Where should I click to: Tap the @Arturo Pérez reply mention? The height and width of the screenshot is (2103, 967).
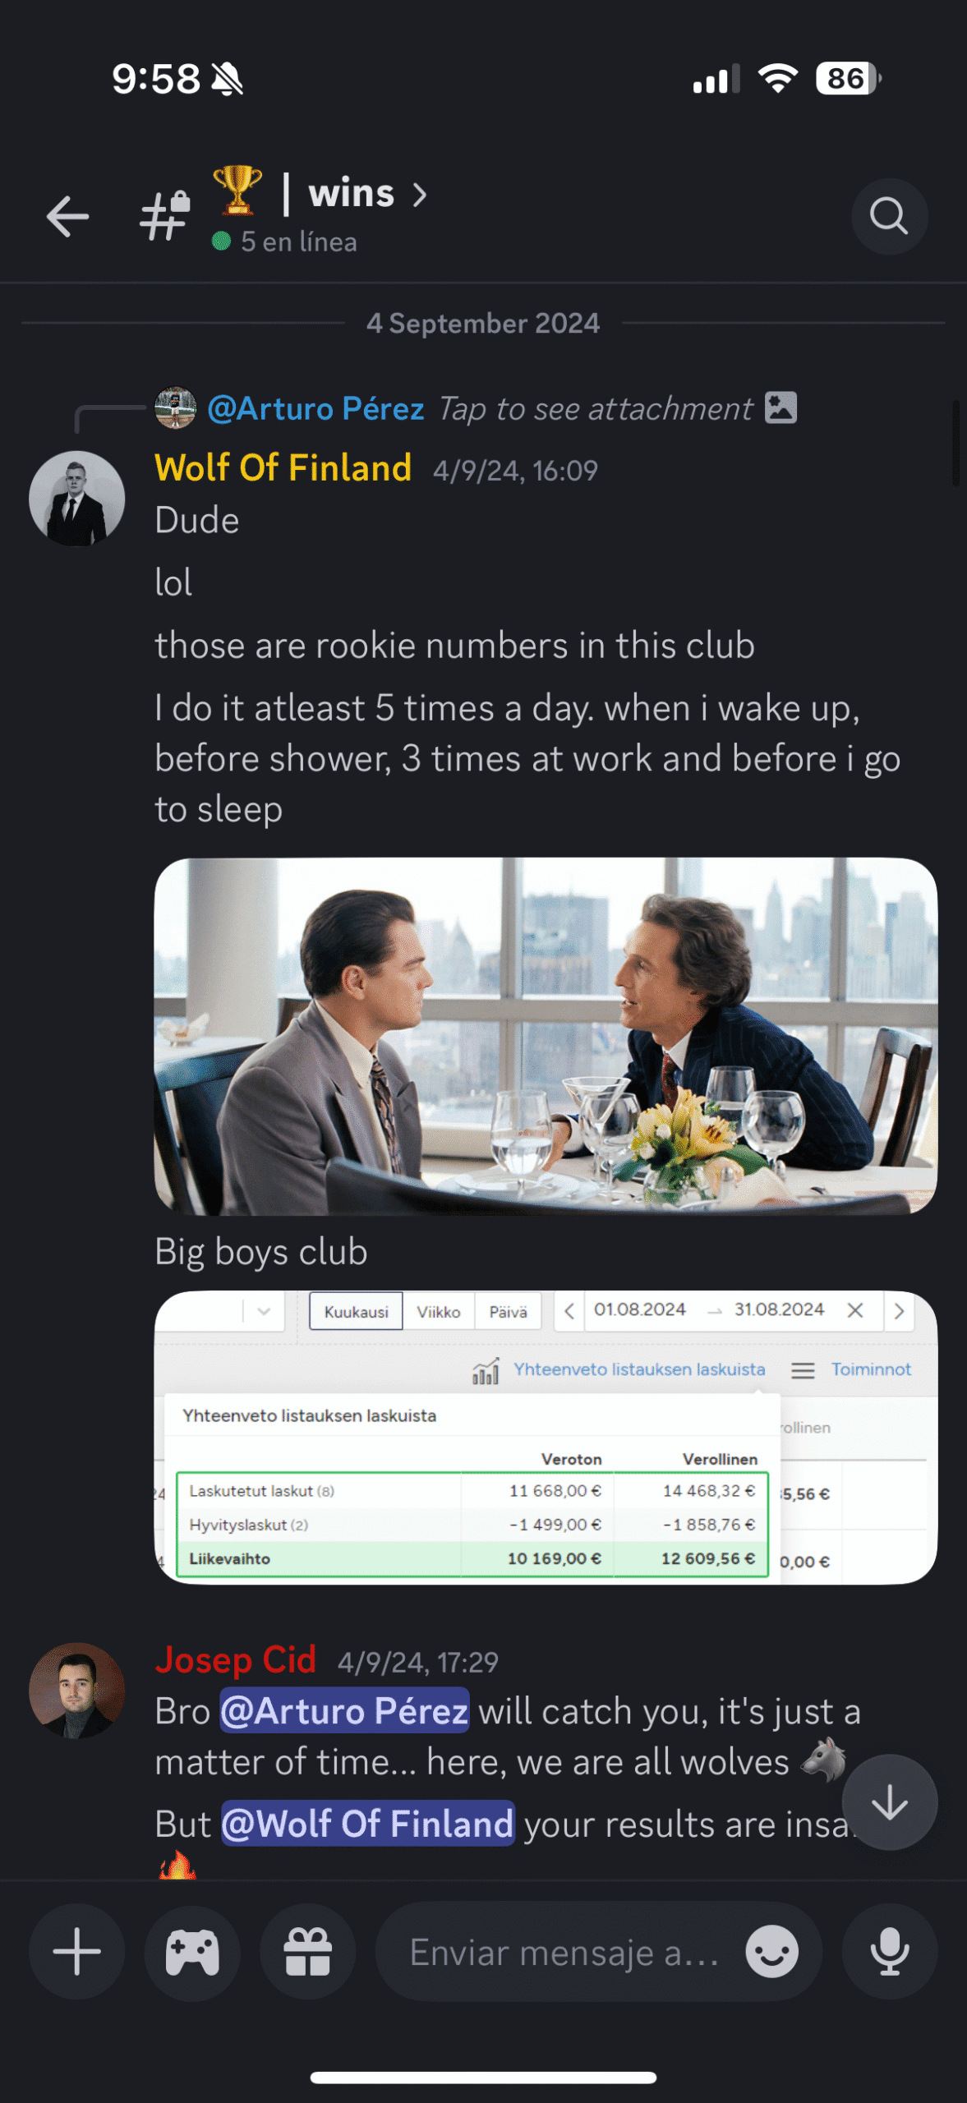pos(315,408)
